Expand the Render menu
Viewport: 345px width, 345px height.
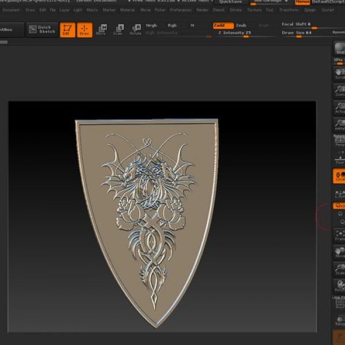click(x=202, y=10)
